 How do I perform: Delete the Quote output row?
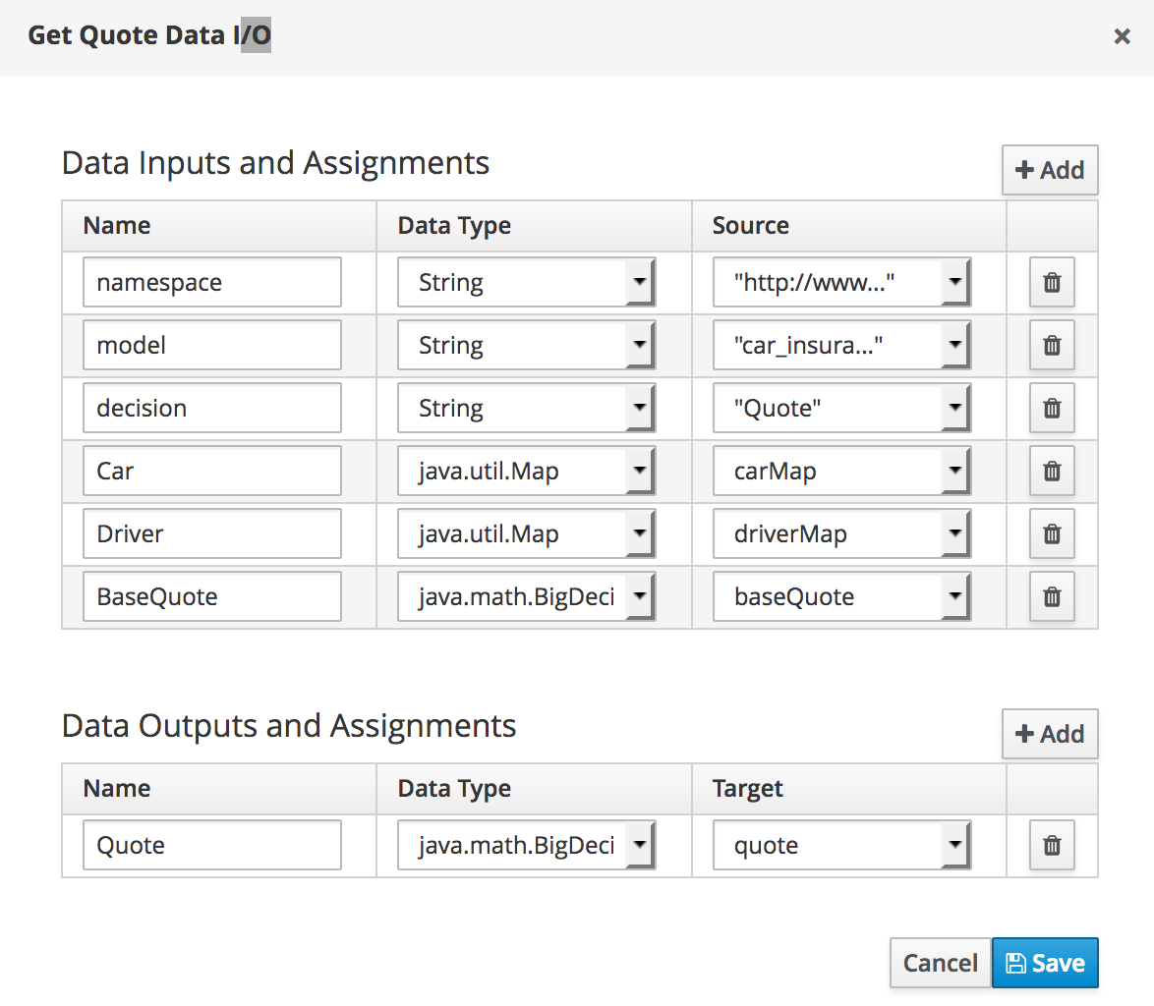point(1051,845)
